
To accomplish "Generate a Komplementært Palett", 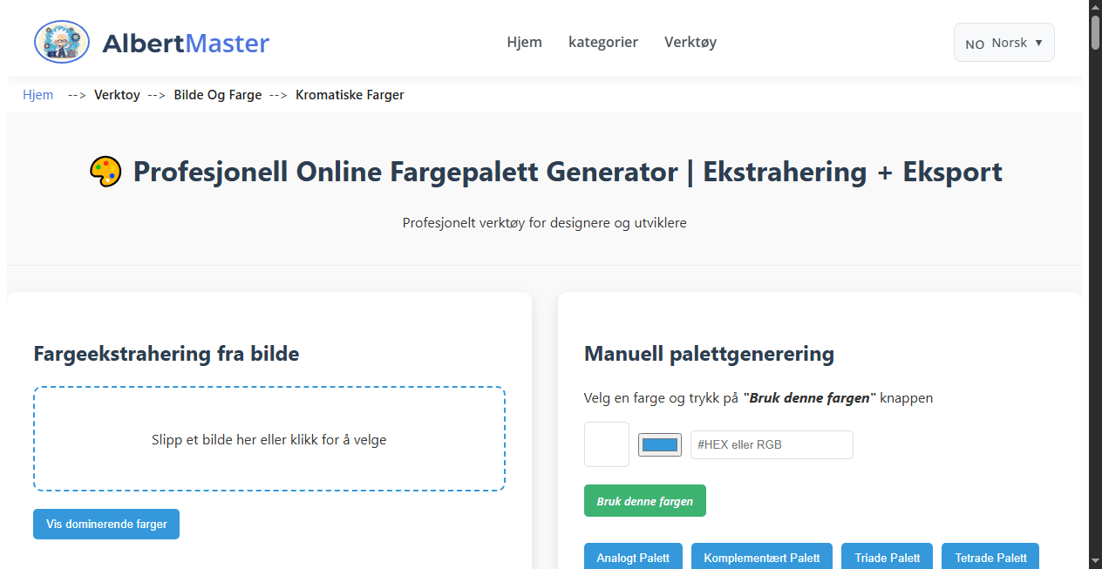I will pos(761,558).
